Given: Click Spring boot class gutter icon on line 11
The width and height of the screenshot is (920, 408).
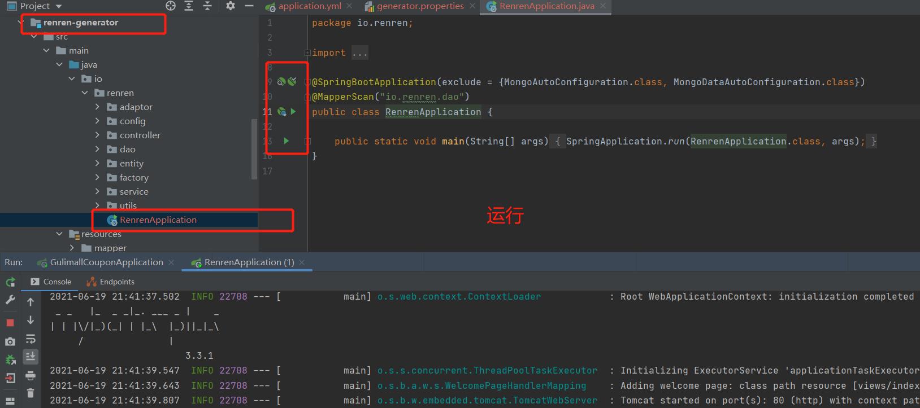Looking at the screenshot, I should point(281,112).
